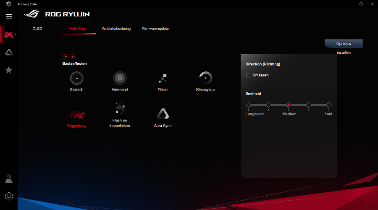This screenshot has width=378, height=210.
Task: Set speed to second slowest slider step
Action: click(268, 105)
